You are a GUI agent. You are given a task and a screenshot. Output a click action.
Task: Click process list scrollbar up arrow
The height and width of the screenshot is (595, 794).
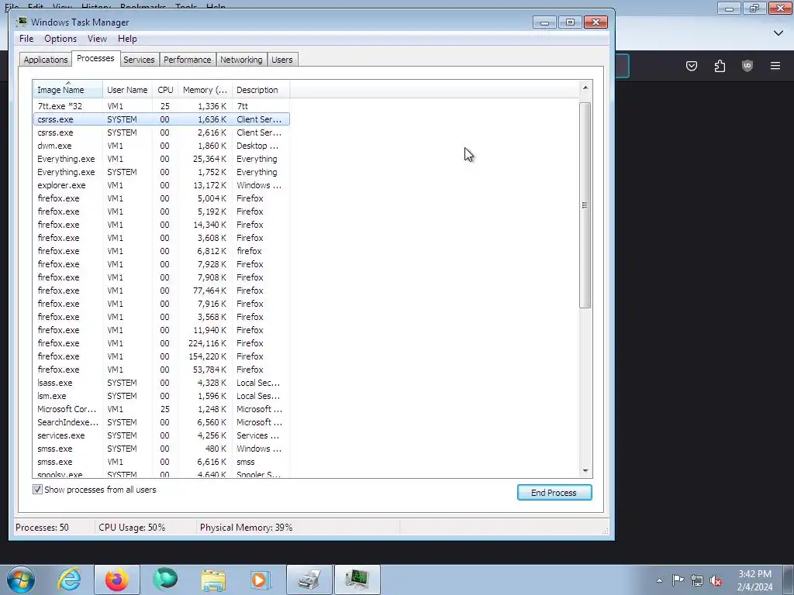coord(585,88)
